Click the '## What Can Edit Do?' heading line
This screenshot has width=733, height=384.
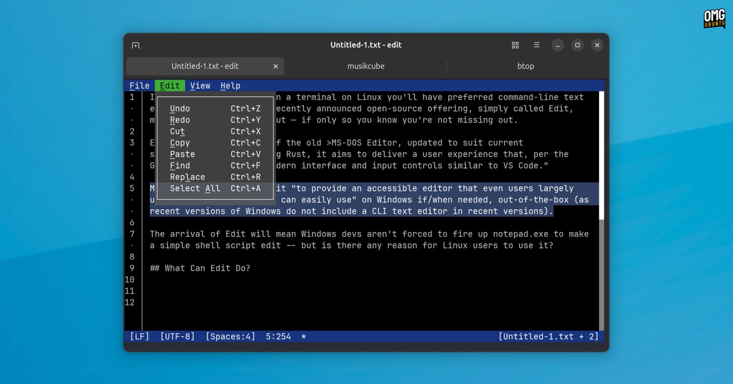[x=200, y=268]
